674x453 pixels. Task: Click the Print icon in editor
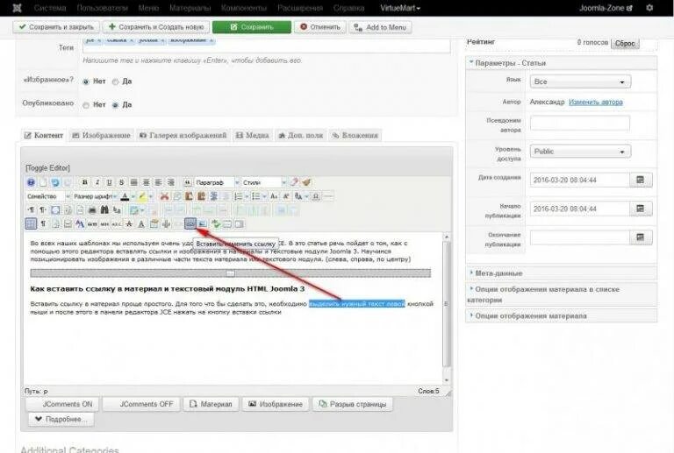92,210
